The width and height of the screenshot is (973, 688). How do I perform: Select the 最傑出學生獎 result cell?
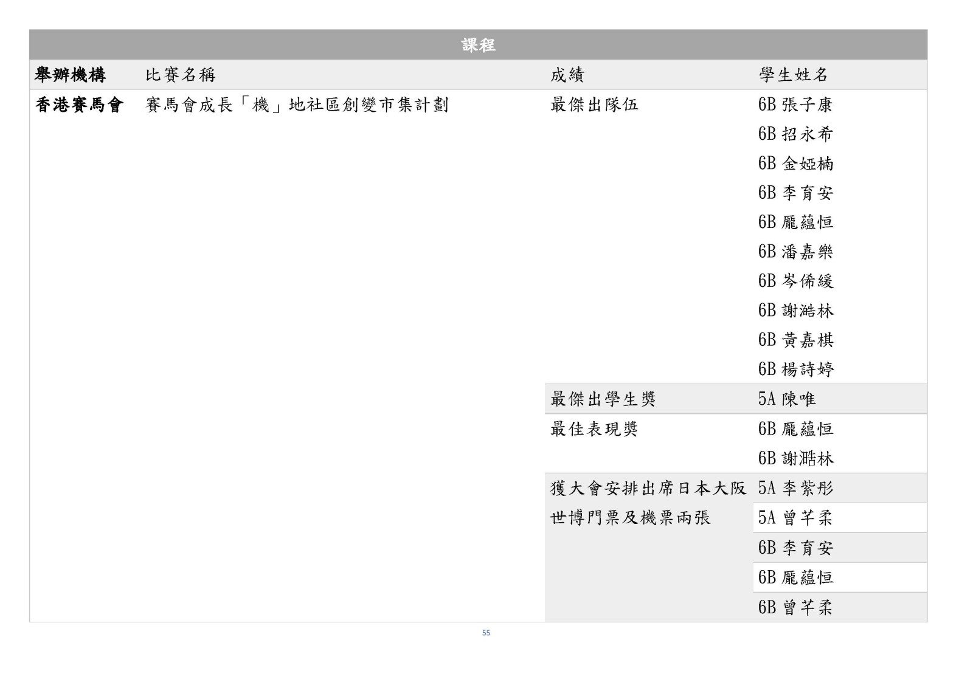(603, 399)
